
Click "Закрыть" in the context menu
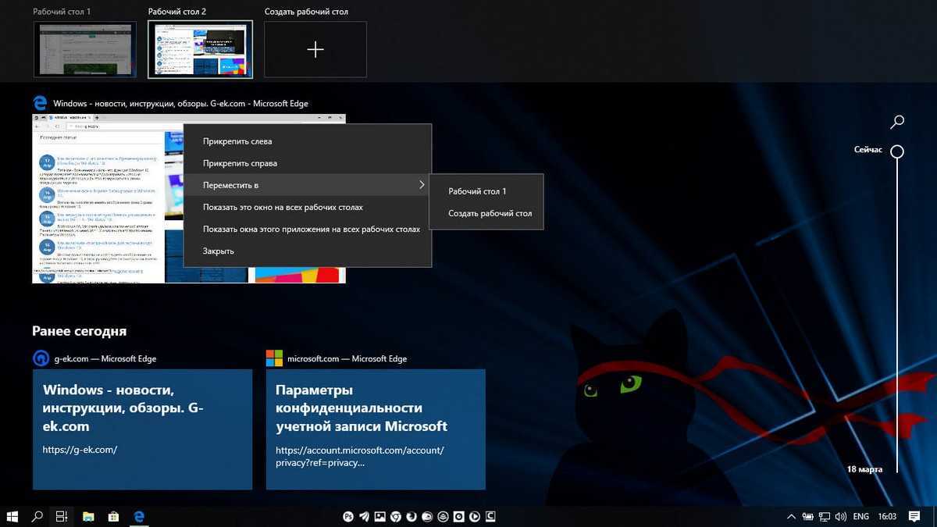218,251
